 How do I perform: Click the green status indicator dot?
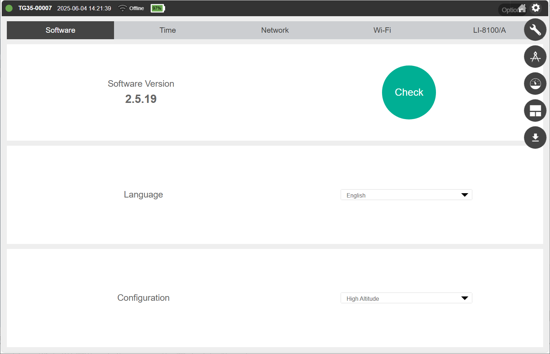pos(9,8)
